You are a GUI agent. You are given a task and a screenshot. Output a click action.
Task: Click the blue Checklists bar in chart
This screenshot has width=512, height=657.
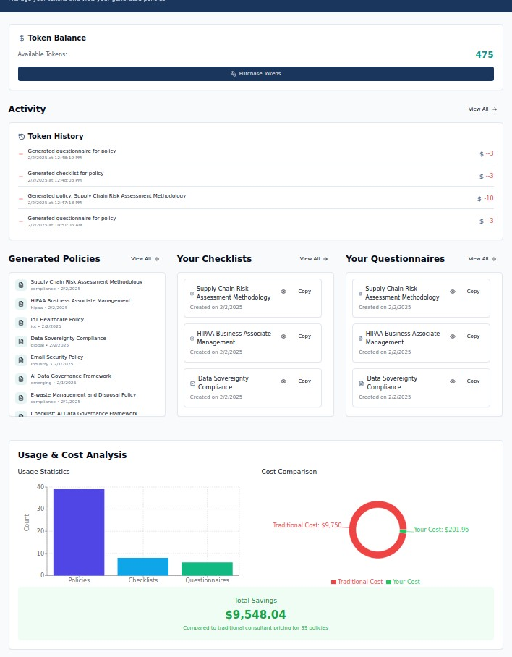tap(142, 567)
